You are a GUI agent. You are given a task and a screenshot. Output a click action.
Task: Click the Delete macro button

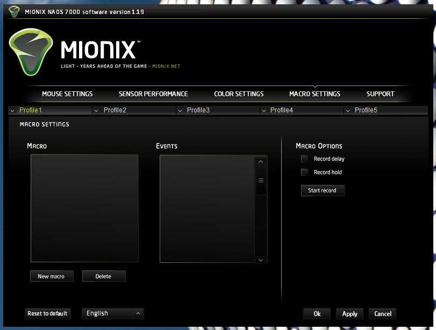click(x=104, y=276)
